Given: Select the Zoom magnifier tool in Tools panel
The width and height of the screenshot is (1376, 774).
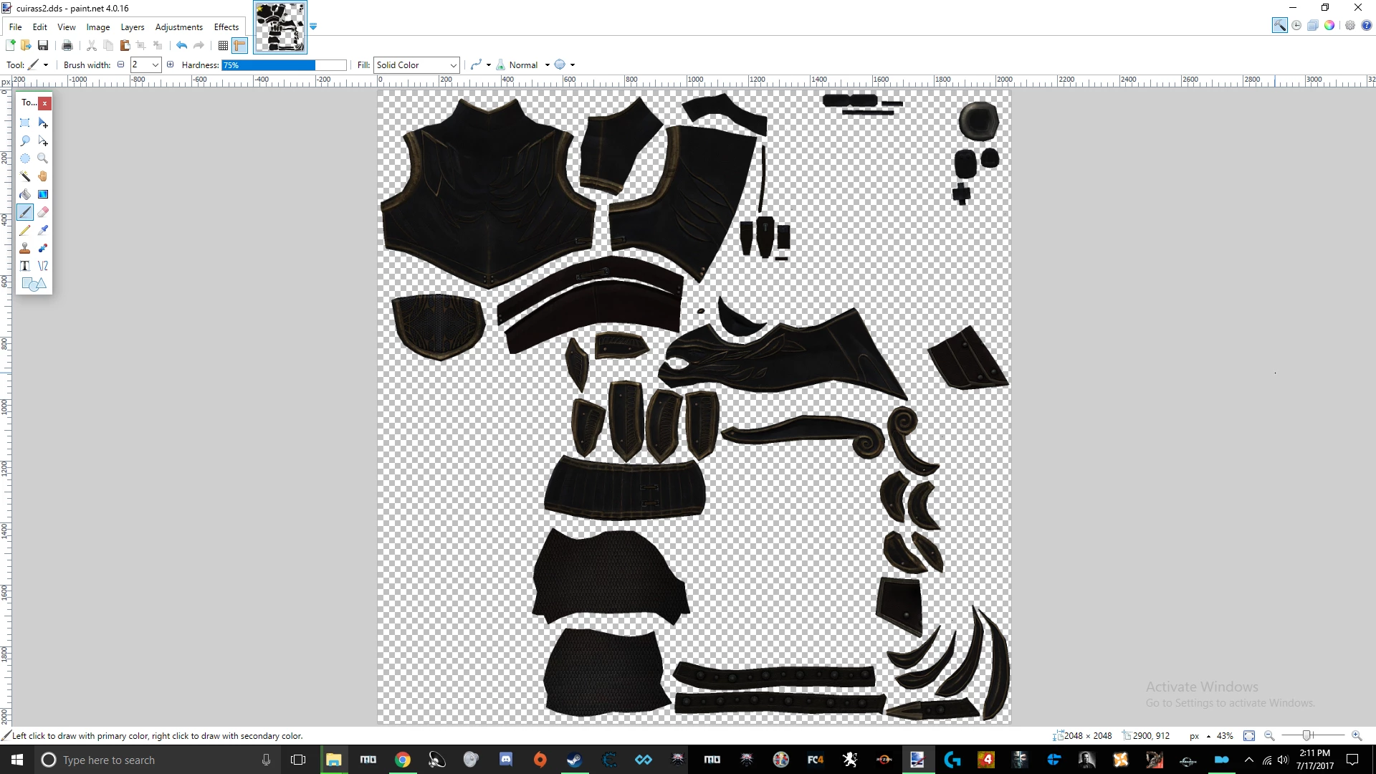Looking at the screenshot, I should (x=43, y=158).
